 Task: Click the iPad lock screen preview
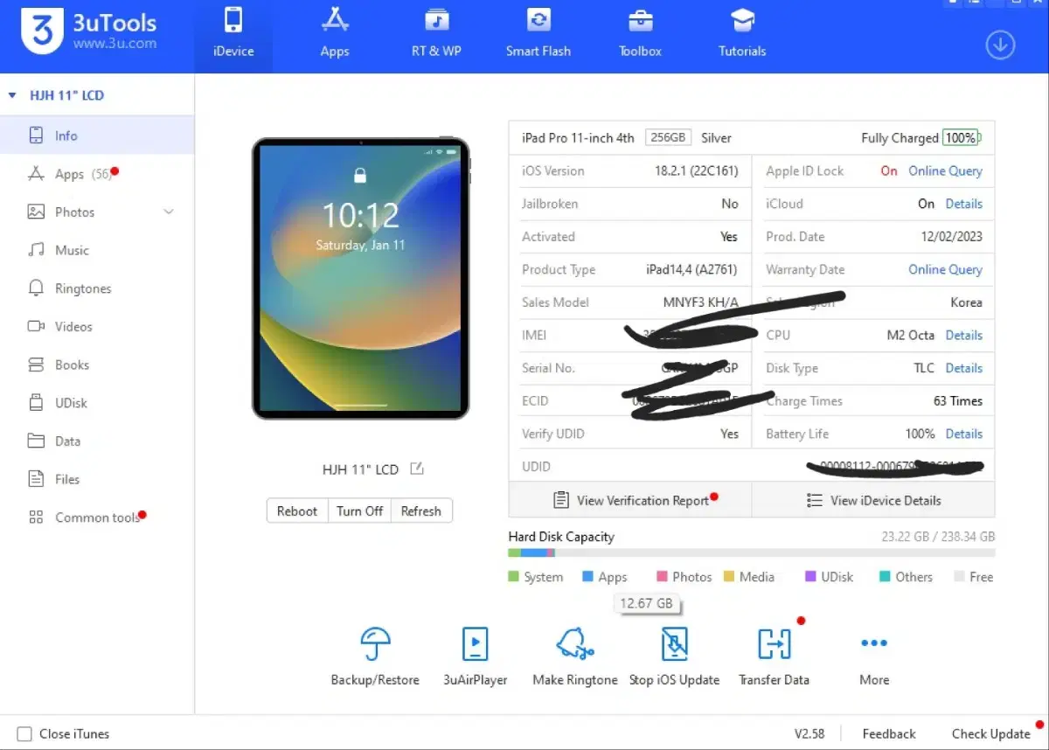pos(360,278)
